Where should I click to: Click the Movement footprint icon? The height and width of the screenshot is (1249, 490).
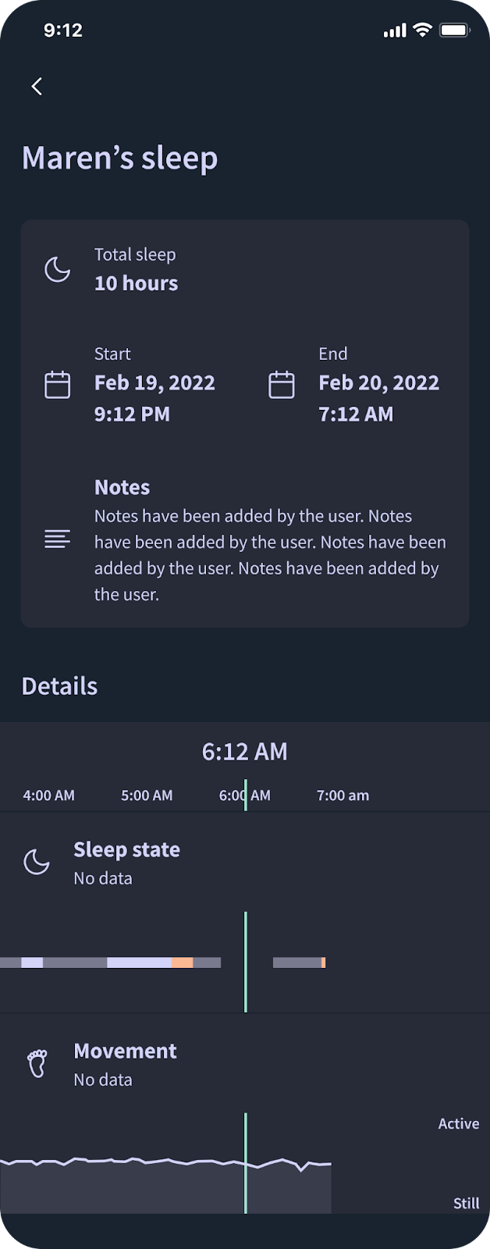[x=37, y=1063]
